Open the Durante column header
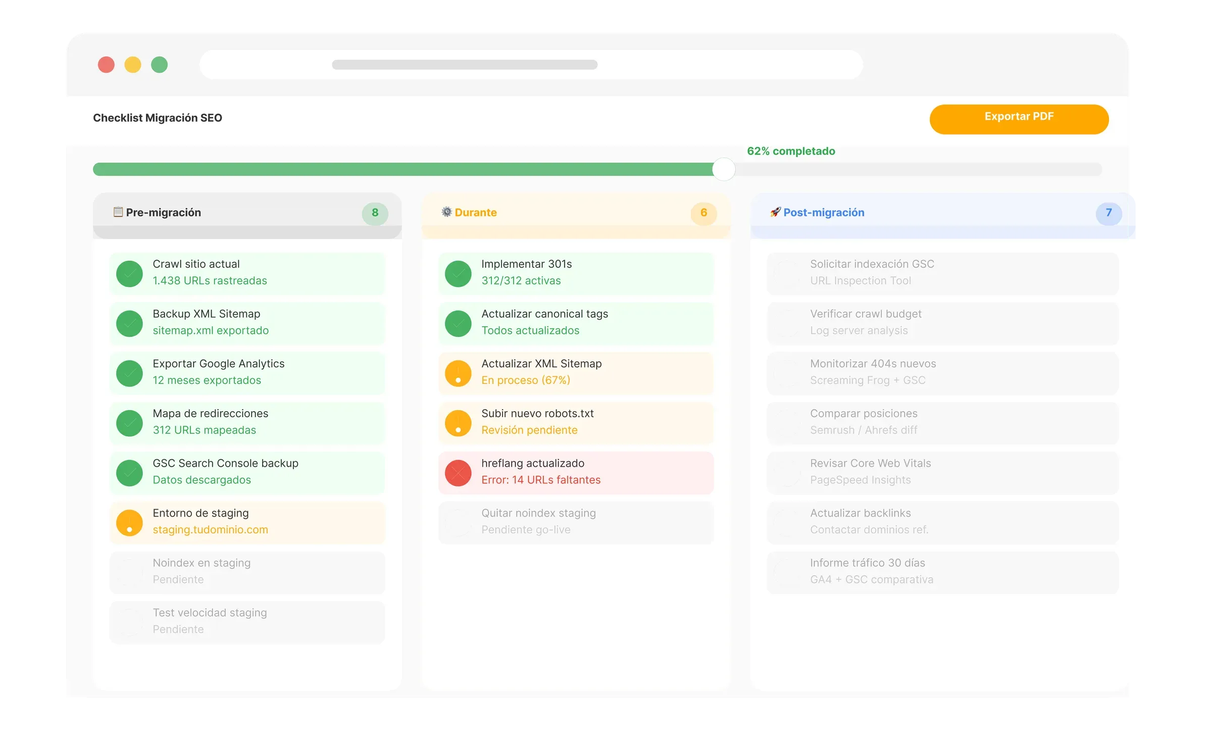The width and height of the screenshot is (1212, 747). tap(576, 215)
